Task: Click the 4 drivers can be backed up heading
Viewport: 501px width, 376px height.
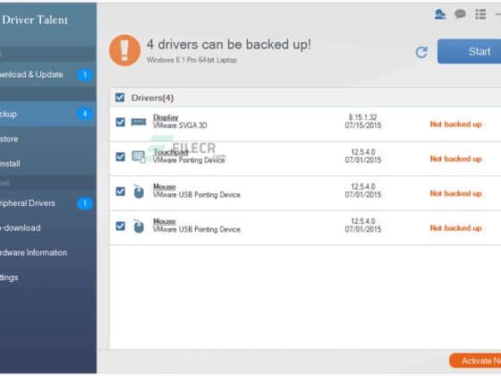Action: pos(229,45)
